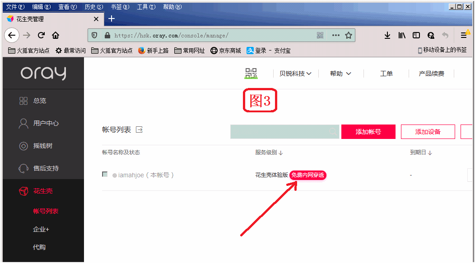The width and height of the screenshot is (475, 263).
Task: Open the 帮助 menu in menu bar
Action: click(172, 7)
